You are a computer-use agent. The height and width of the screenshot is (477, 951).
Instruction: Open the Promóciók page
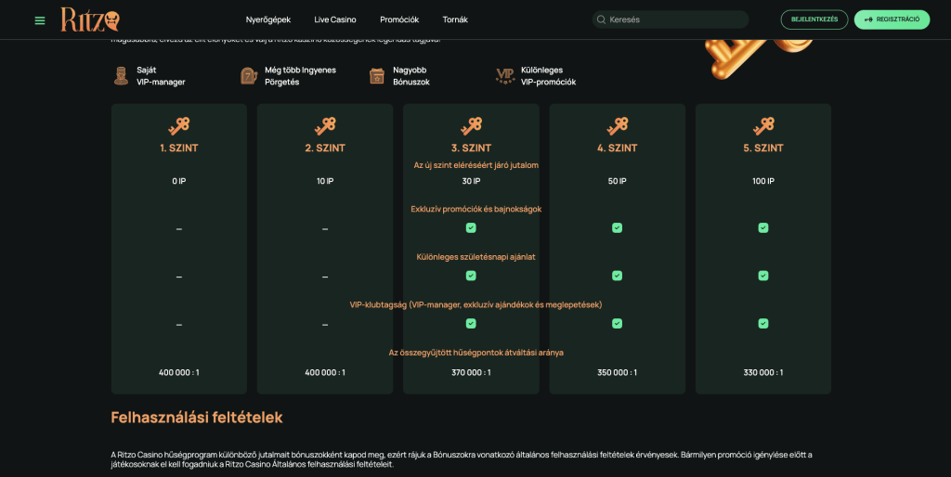click(399, 19)
